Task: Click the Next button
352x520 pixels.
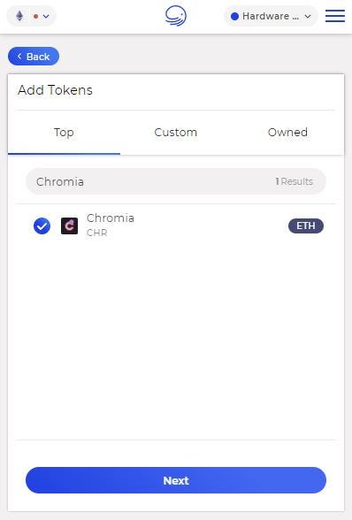Action: click(x=176, y=480)
